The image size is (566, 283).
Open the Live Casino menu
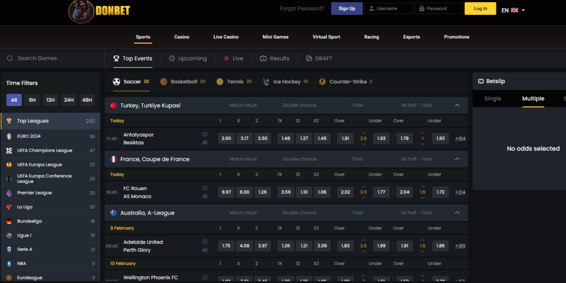point(226,37)
